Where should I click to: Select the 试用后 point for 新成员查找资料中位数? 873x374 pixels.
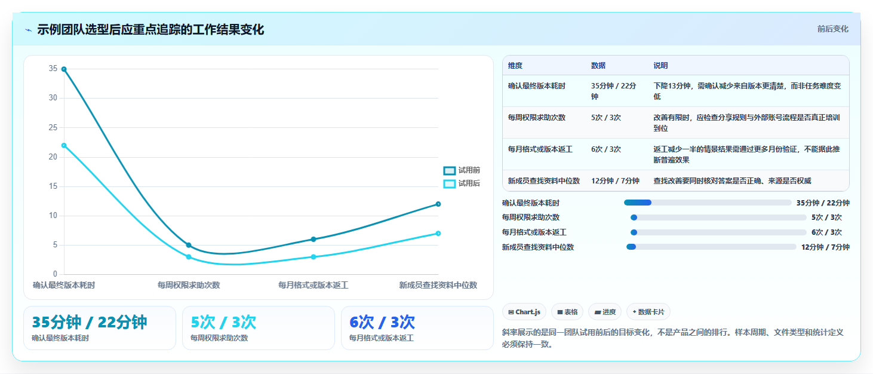coord(438,234)
